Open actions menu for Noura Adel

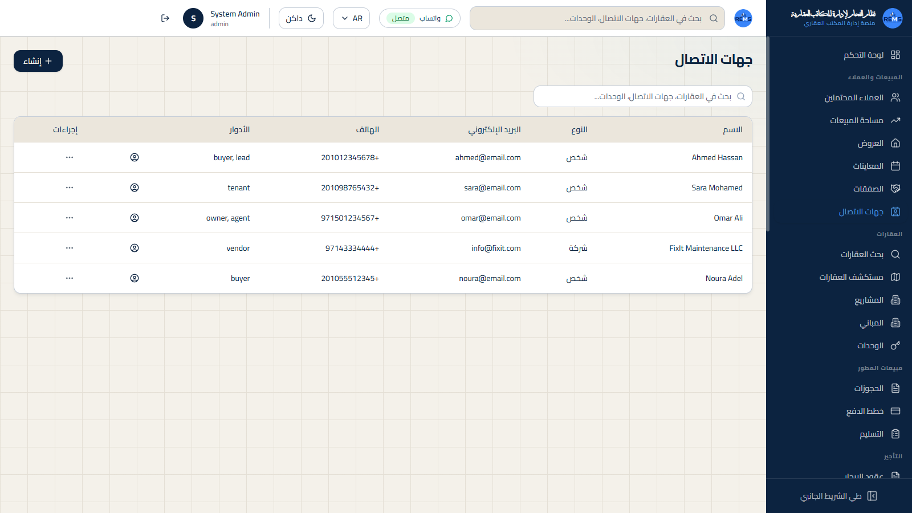point(70,278)
